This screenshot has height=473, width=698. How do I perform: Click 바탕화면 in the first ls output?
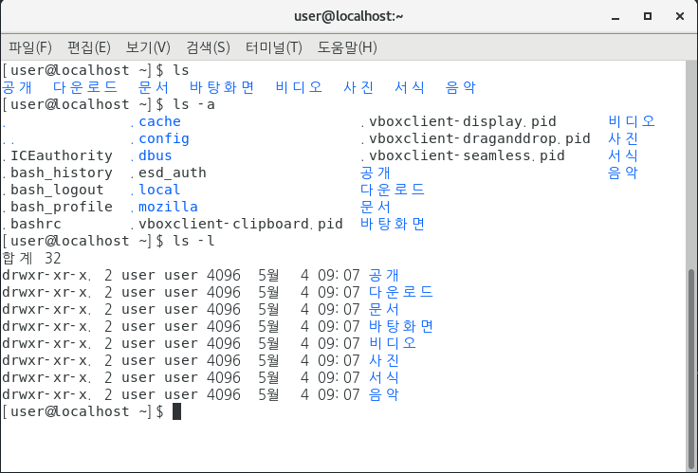222,87
